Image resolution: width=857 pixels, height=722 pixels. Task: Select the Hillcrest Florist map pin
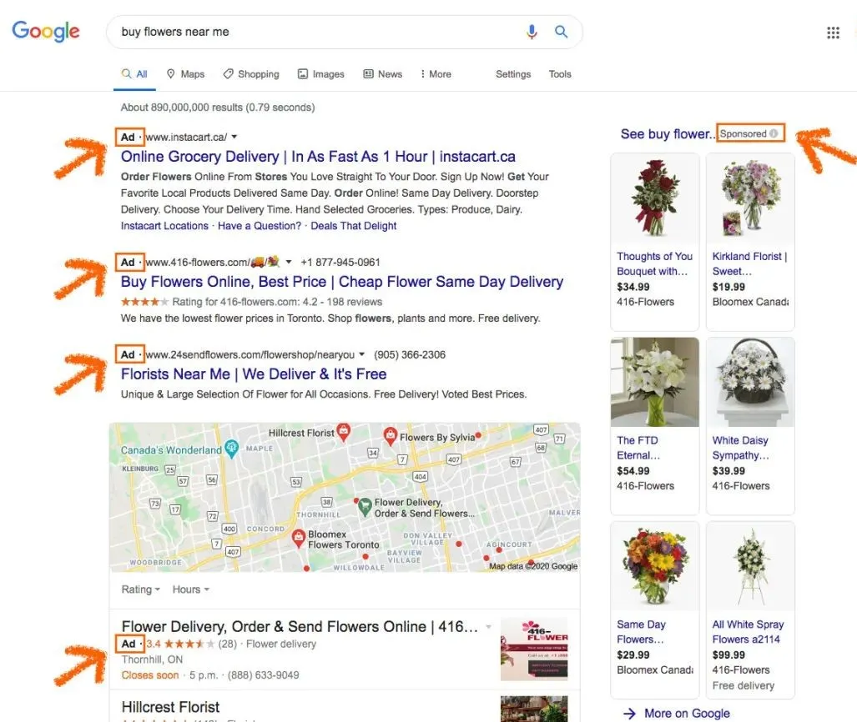343,432
